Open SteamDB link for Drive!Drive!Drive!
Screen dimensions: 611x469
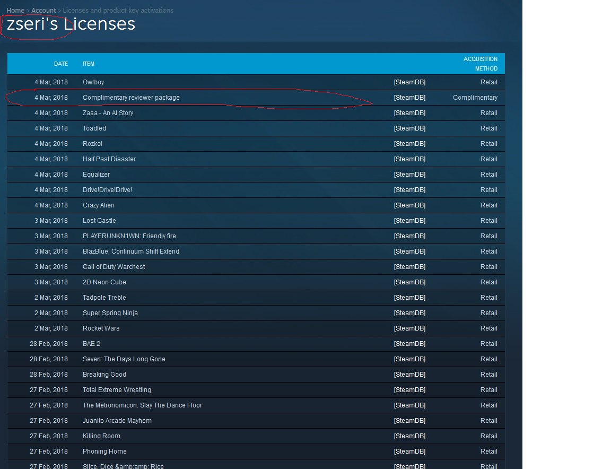[x=409, y=190]
